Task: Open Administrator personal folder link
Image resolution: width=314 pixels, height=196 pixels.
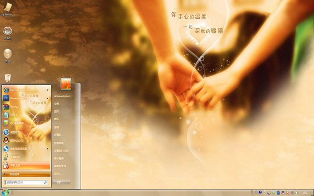Action: 62,96
